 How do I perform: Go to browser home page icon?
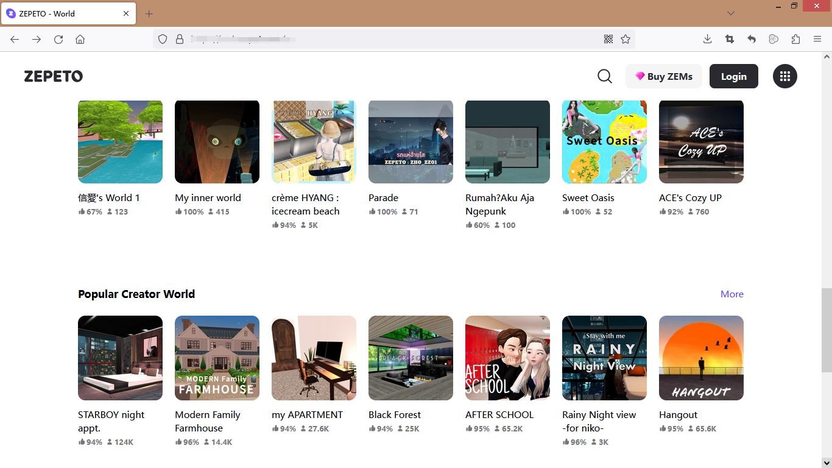coord(80,39)
